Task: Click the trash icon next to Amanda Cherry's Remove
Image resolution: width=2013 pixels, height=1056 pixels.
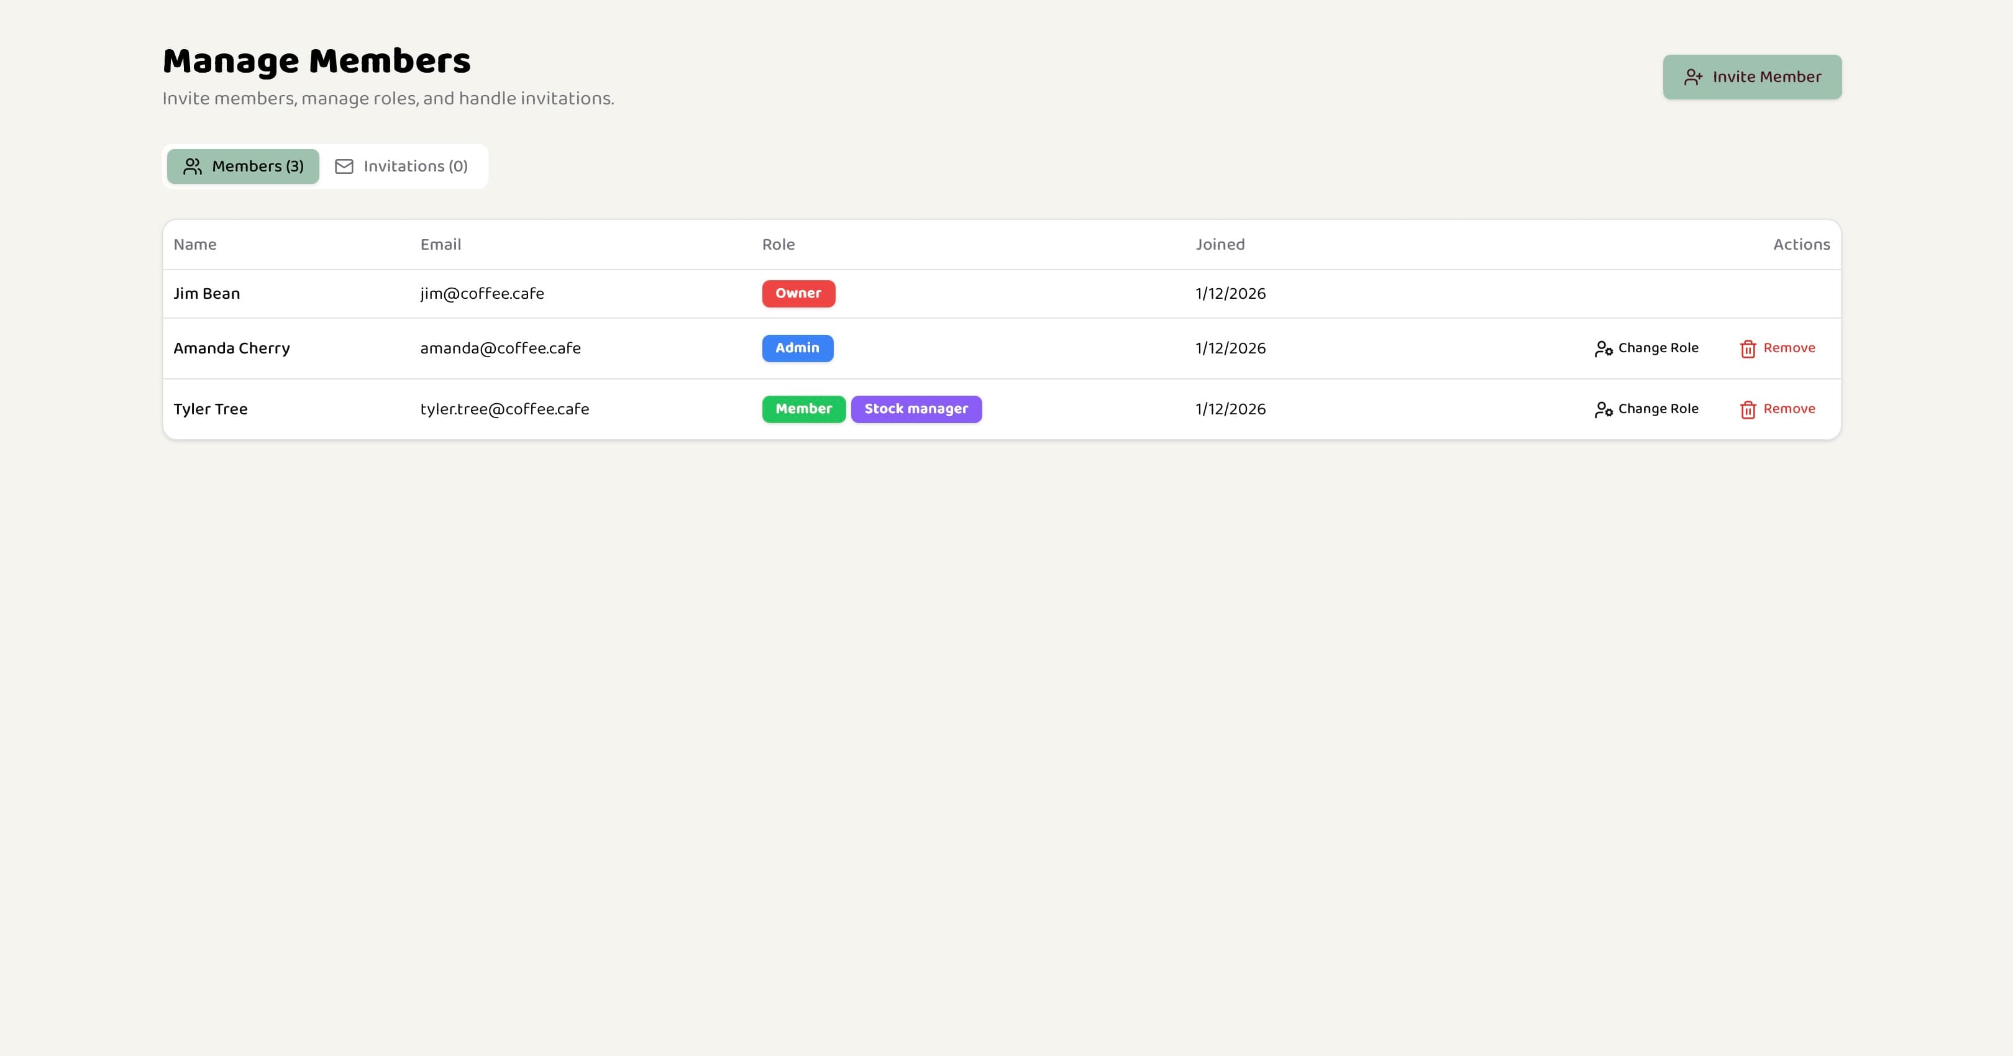Action: pyautogui.click(x=1747, y=348)
